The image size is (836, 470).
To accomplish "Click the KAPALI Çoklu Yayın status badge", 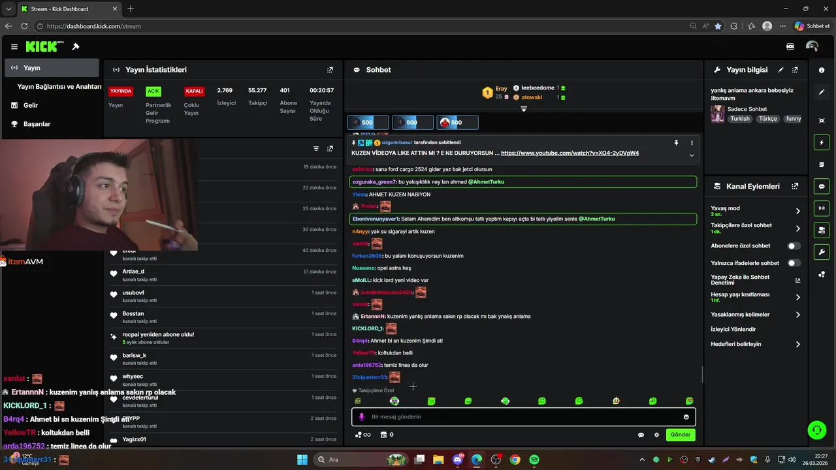I will click(194, 91).
